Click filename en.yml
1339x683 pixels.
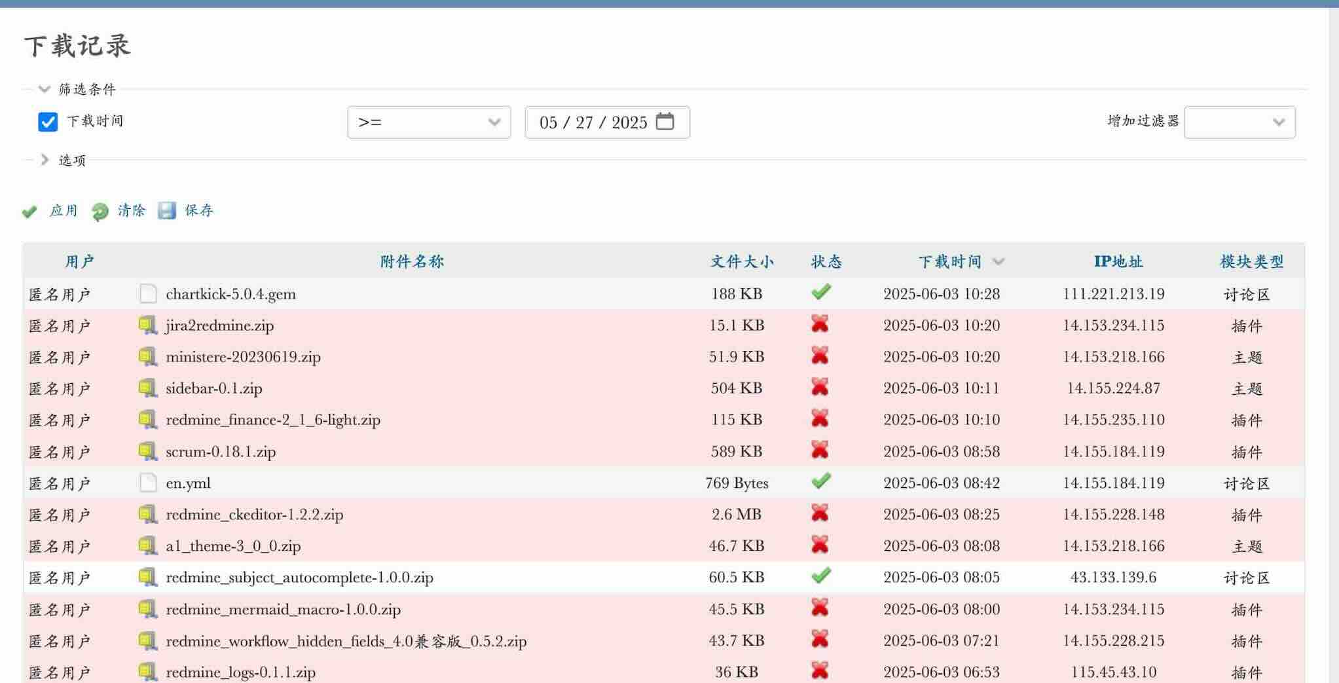tap(189, 483)
